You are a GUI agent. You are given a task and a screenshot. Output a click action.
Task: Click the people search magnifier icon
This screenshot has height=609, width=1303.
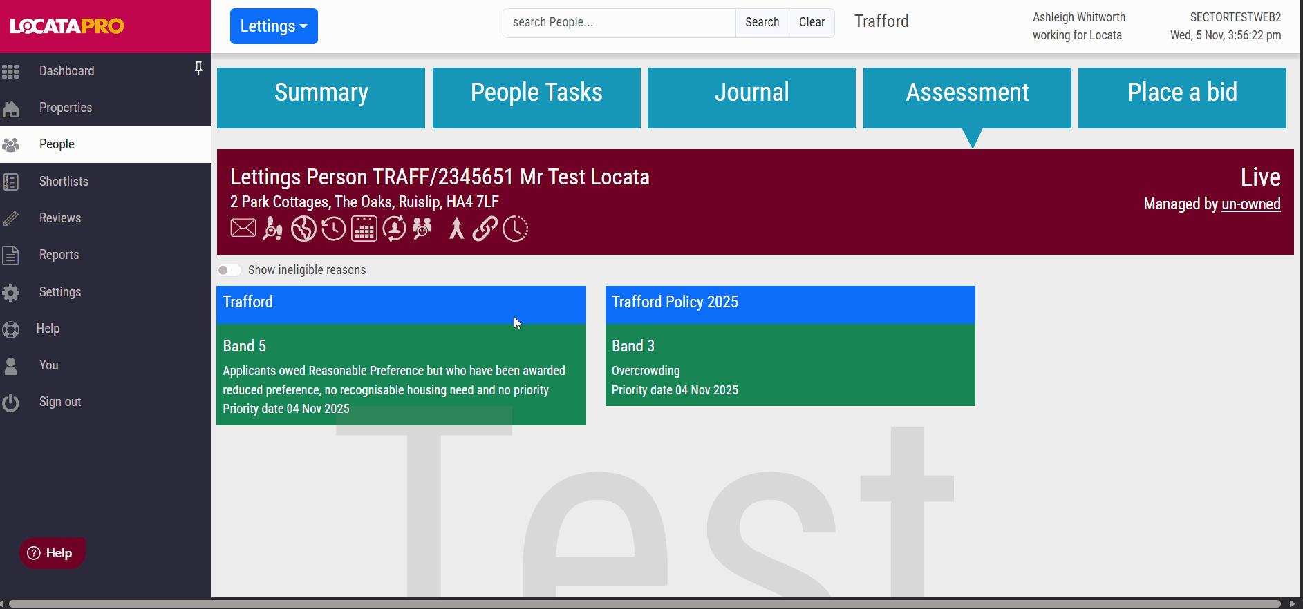(422, 229)
